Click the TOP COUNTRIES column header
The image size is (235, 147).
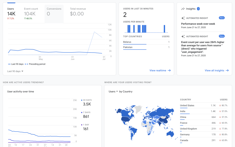[x=132, y=36]
